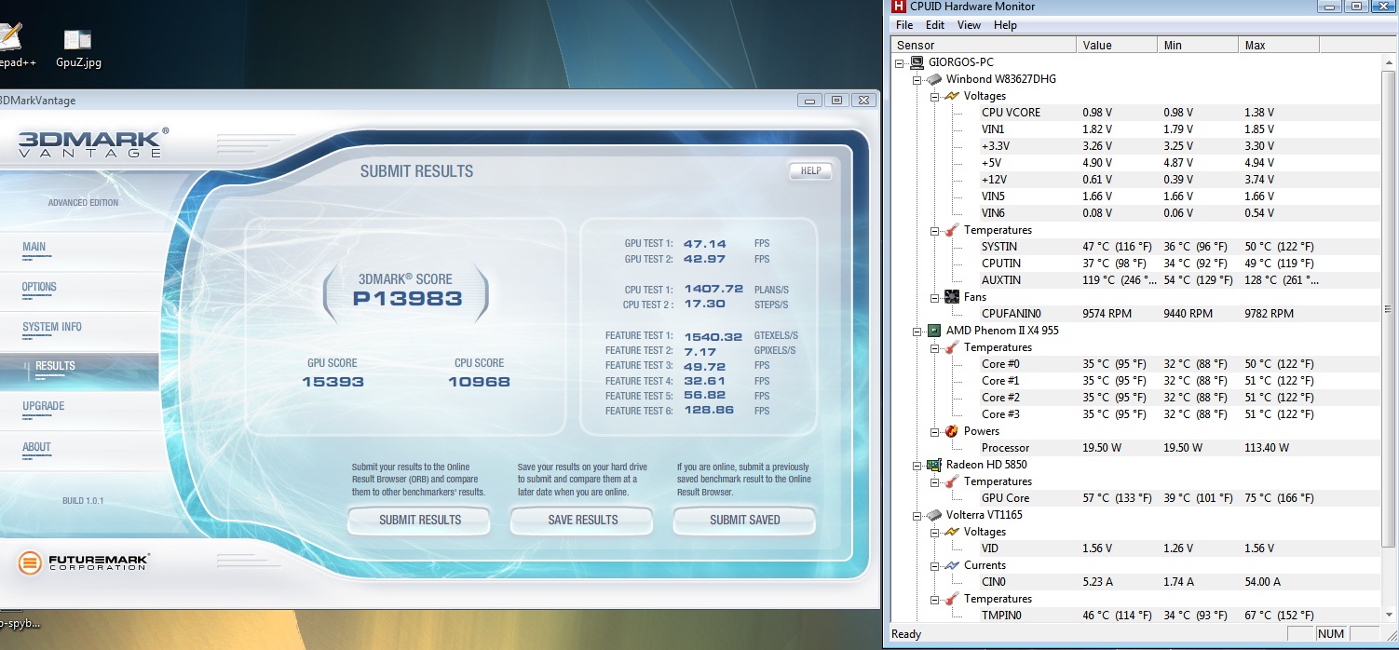The height and width of the screenshot is (650, 1399).
Task: Click the SAVE RESULTS button
Action: pyautogui.click(x=583, y=521)
